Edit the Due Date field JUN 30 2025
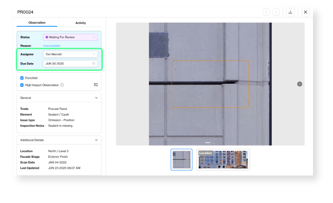This screenshot has height=203, width=333. pyautogui.click(x=70, y=63)
